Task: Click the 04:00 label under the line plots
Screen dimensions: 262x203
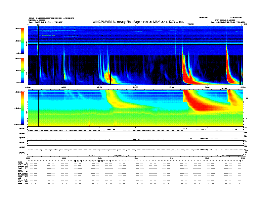Action: 64,158
